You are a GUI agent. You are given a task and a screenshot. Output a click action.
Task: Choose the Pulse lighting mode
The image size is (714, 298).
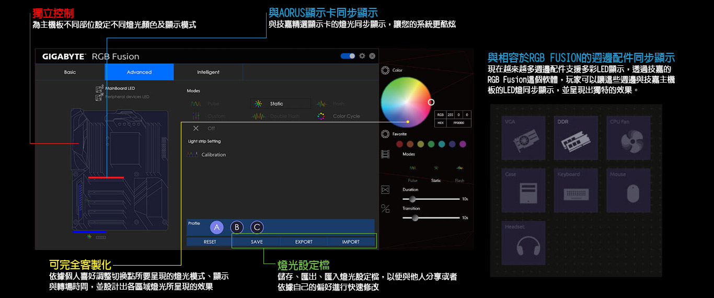(x=205, y=104)
